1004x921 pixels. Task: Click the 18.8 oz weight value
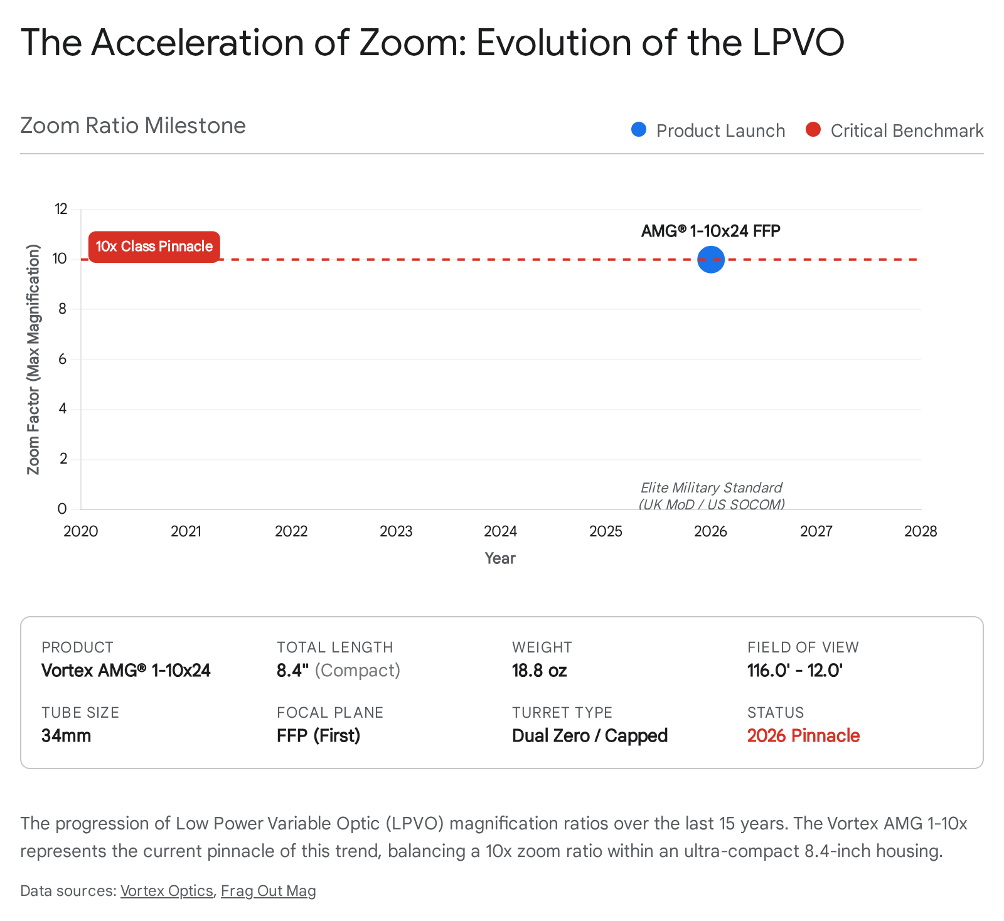[539, 670]
